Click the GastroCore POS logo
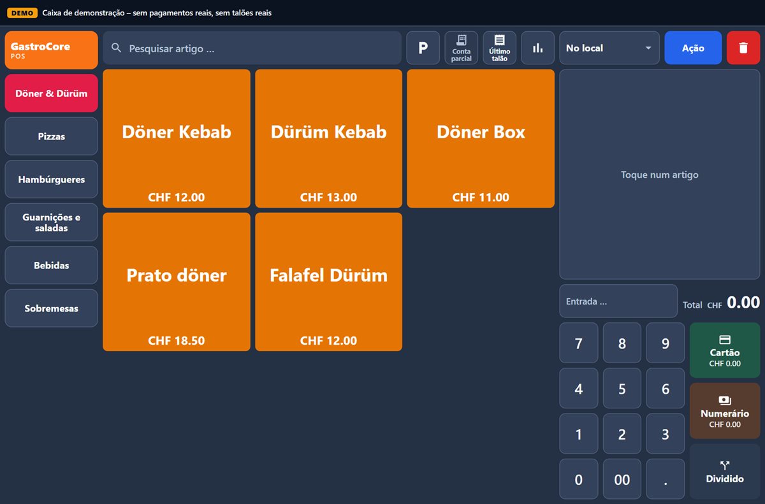The width and height of the screenshot is (765, 504). [52, 50]
